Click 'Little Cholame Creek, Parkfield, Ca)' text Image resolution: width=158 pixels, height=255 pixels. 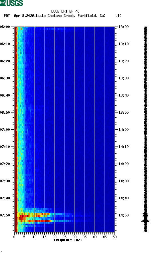[x=70, y=16]
